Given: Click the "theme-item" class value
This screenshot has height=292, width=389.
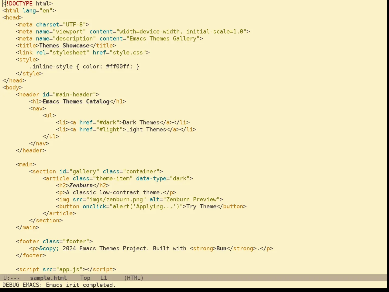Looking at the screenshot, I should [113, 179].
